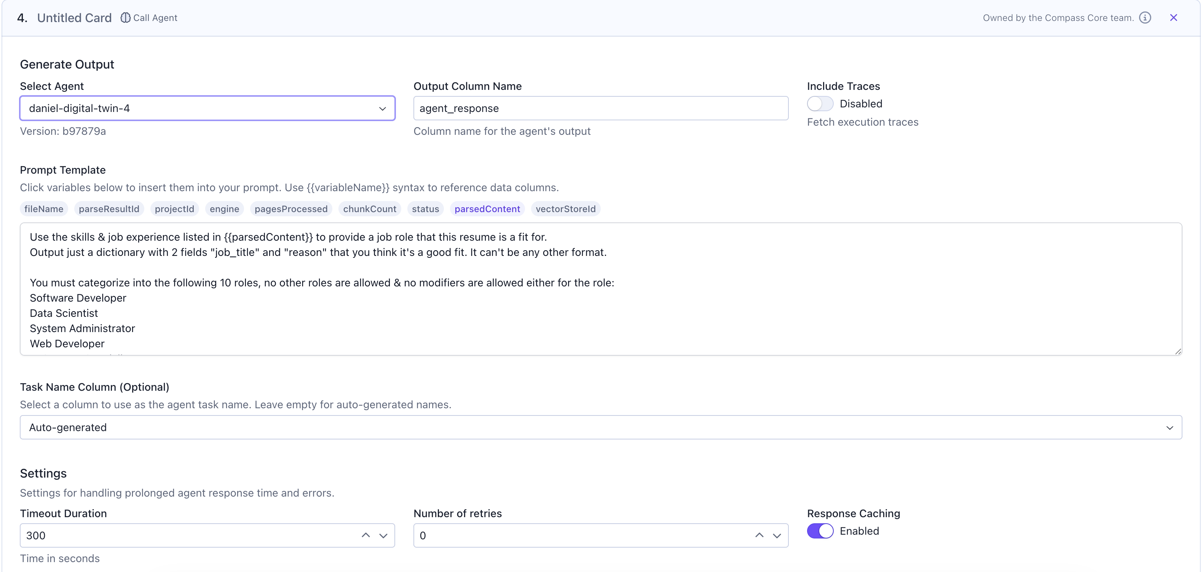Expand the Task Name Column dropdown
Image resolution: width=1203 pixels, height=572 pixels.
coord(601,427)
